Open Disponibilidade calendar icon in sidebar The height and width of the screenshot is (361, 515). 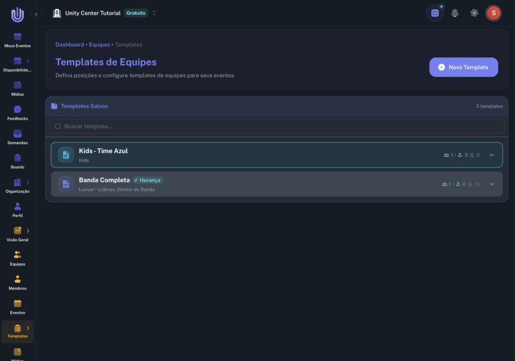[17, 60]
